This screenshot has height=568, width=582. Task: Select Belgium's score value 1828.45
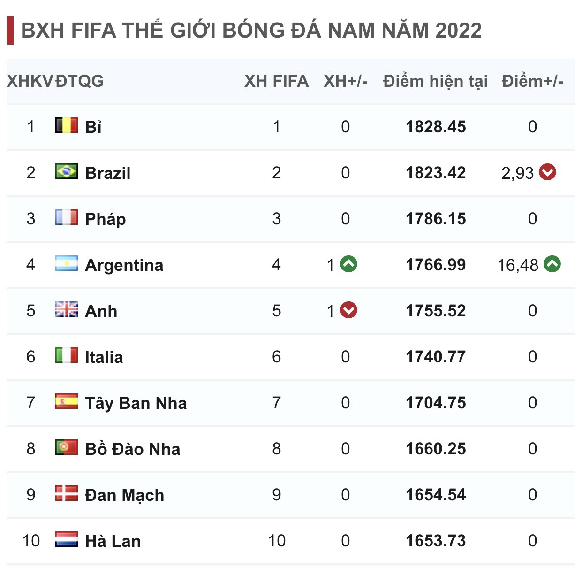point(436,127)
